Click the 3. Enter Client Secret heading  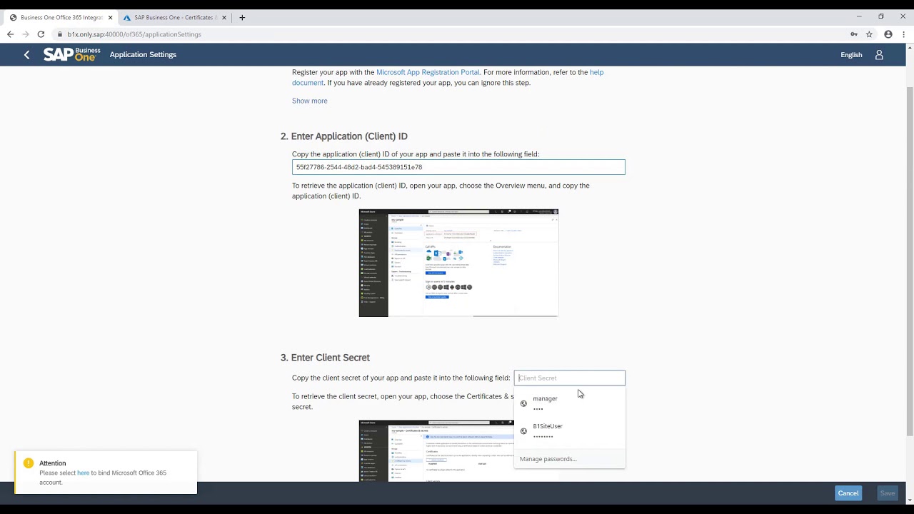pos(325,358)
